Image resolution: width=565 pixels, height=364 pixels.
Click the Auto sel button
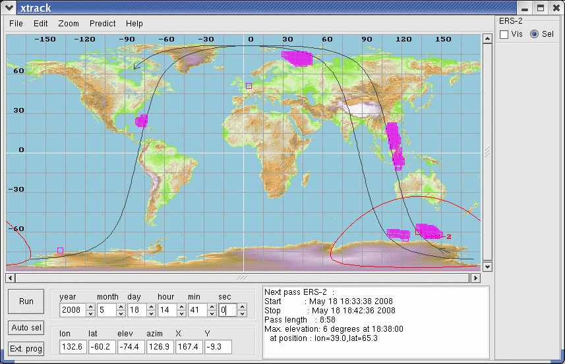tap(26, 328)
